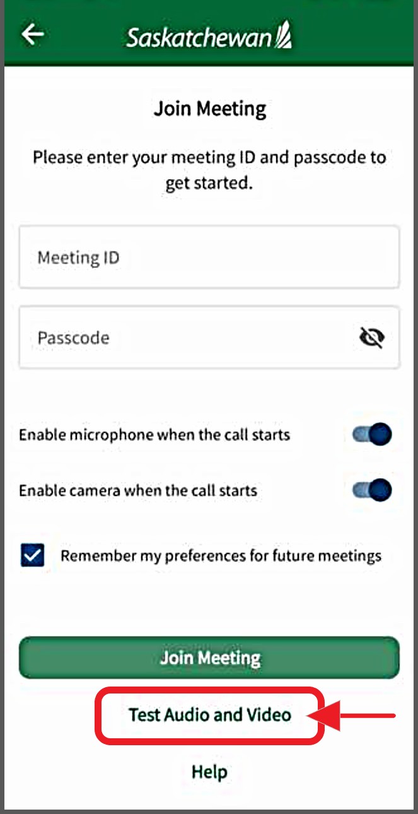Click the 'Enable camera when the call starts' label

pos(138,490)
